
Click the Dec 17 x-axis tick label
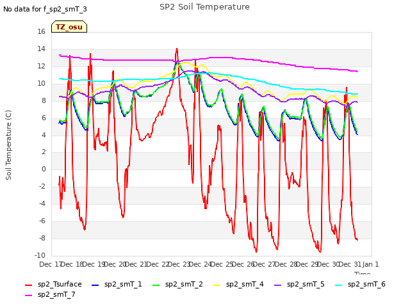pyautogui.click(x=50, y=264)
